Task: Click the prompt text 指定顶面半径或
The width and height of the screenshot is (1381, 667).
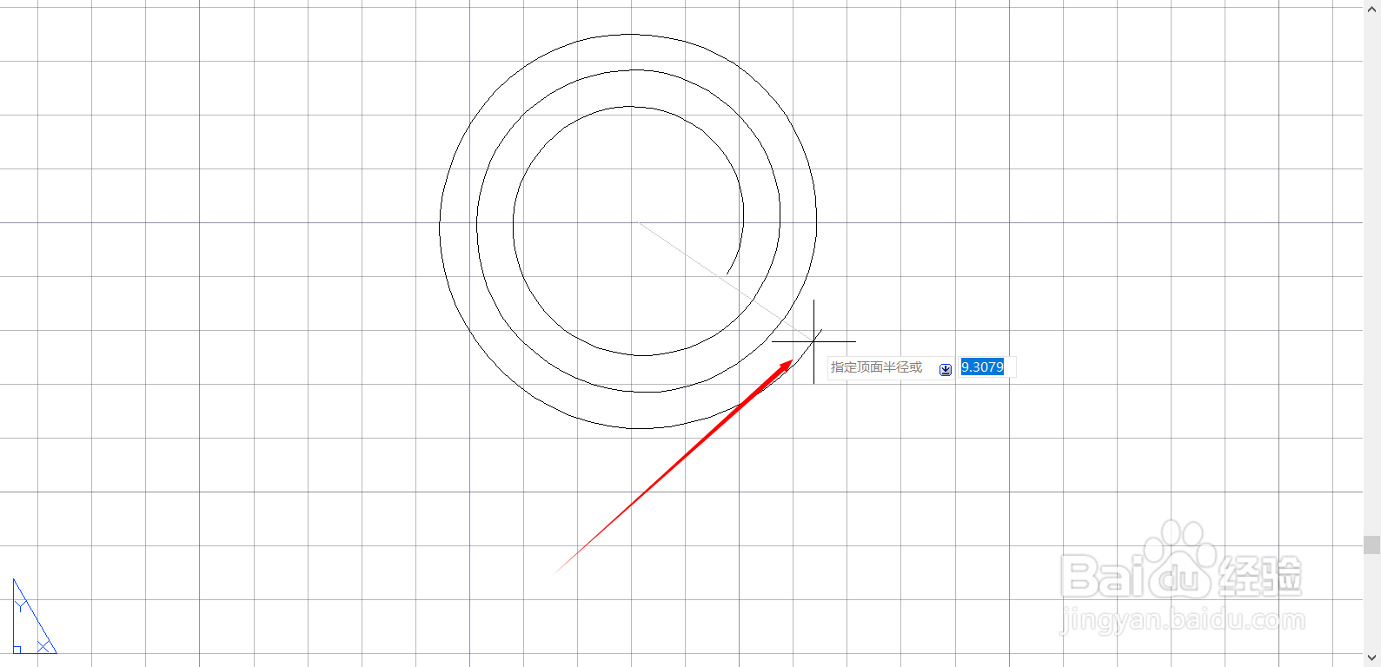Action: (876, 367)
